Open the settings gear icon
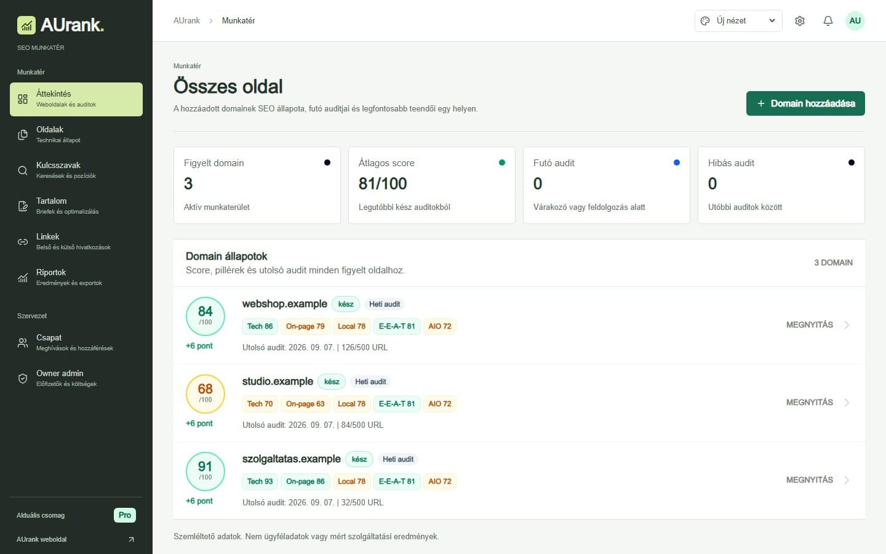The height and width of the screenshot is (554, 886). click(800, 21)
